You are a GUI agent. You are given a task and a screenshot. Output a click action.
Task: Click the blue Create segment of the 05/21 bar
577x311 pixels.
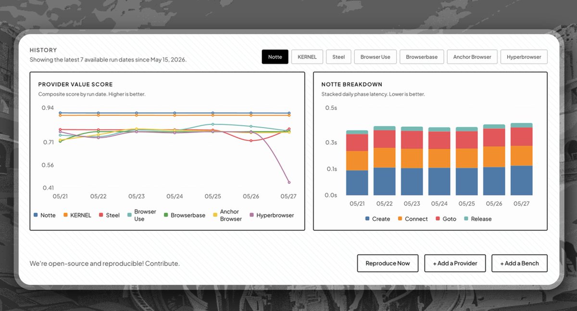coord(357,183)
